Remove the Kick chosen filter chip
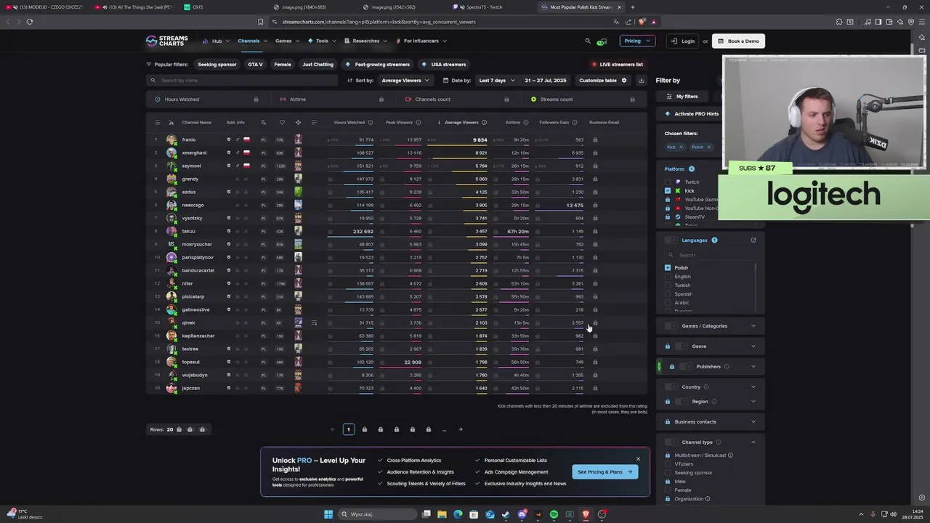The width and height of the screenshot is (930, 523). tap(681, 147)
